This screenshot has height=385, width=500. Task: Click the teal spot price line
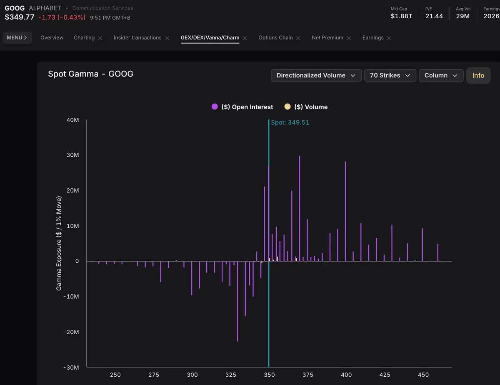click(x=269, y=243)
